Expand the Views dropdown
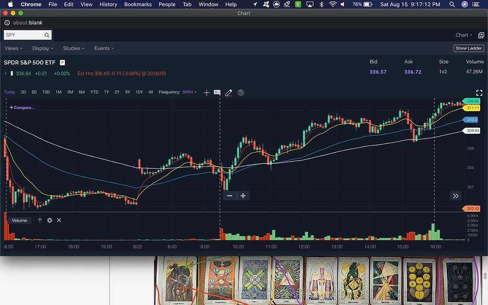 pyautogui.click(x=13, y=48)
